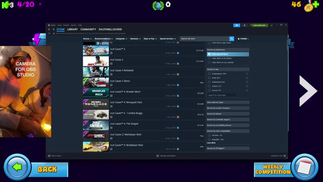Expand Narrow by Controller Support
This screenshot has width=323, height=182.
tap(228, 120)
